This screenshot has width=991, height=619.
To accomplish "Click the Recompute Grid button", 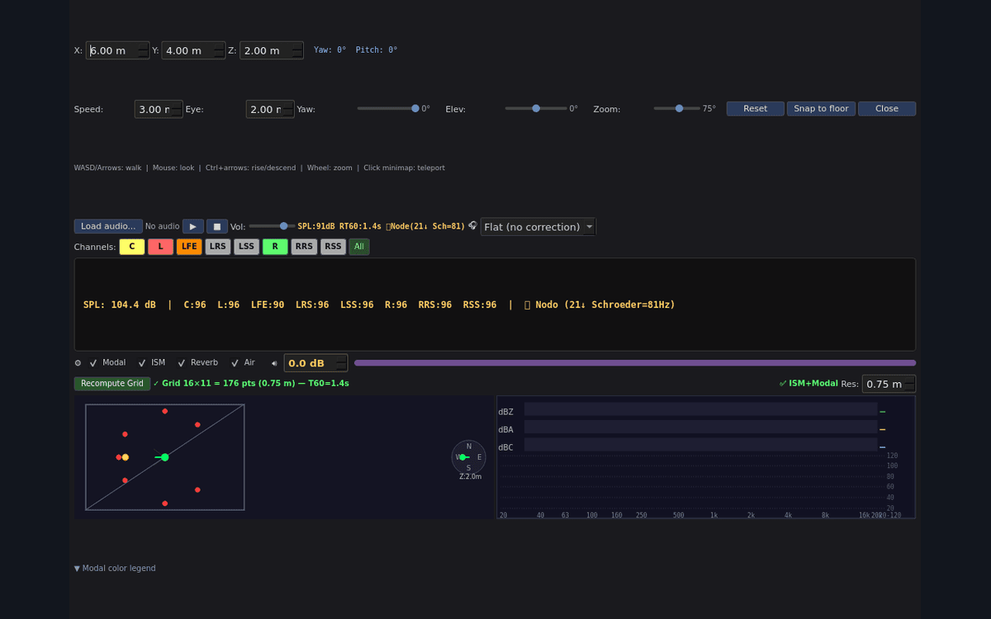I will 112,384.
